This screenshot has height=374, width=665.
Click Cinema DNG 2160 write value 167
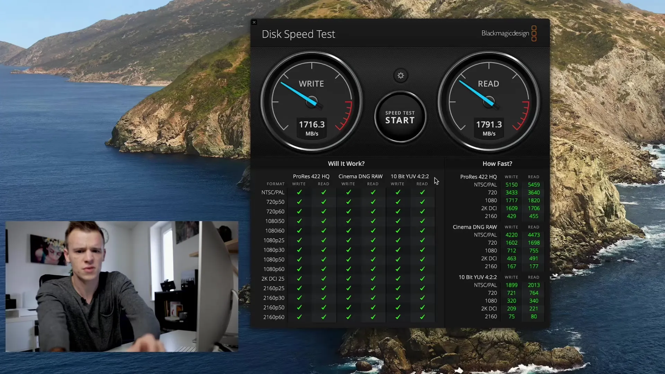(x=511, y=266)
